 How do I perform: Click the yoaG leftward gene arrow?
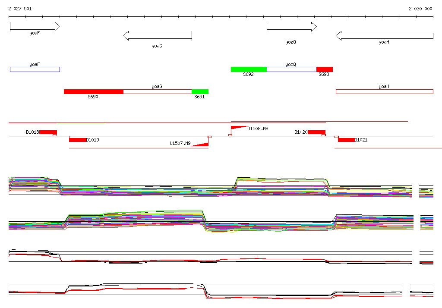[158, 36]
